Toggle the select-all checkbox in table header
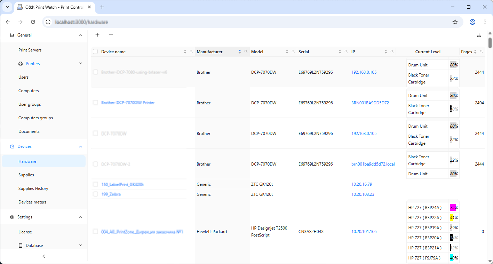The height and width of the screenshot is (264, 493). click(x=95, y=52)
